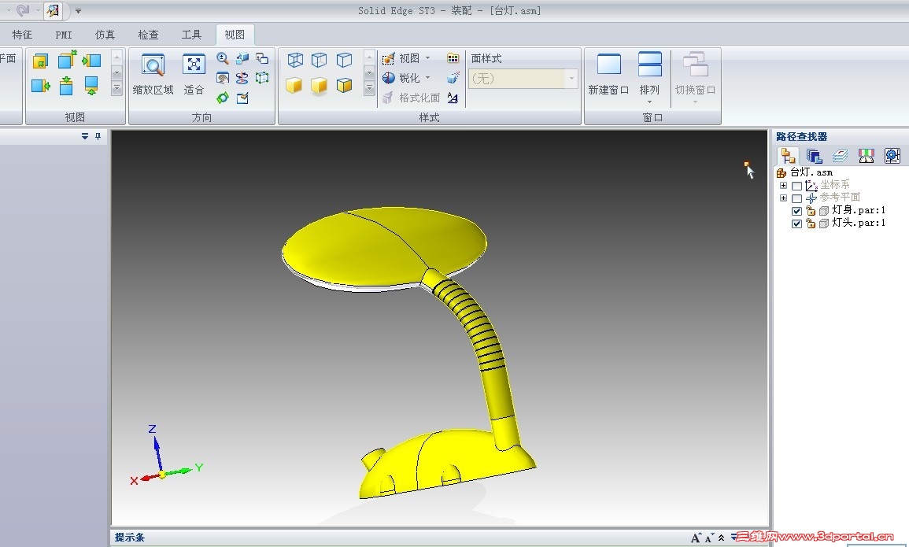The image size is (909, 547).
Task: Select the plain Shaded yellow cube style
Action: 294,86
